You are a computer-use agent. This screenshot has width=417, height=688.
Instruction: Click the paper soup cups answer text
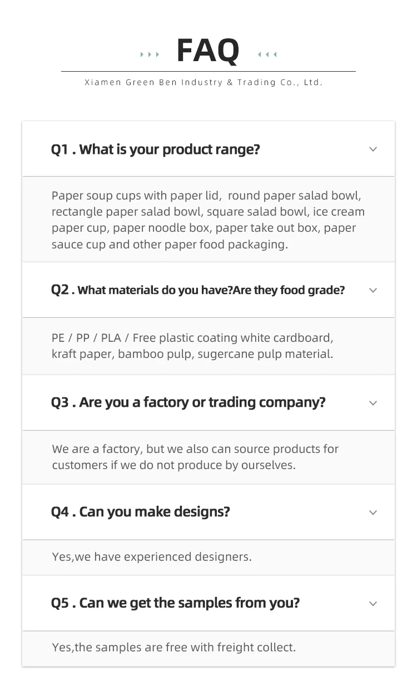[x=208, y=220]
